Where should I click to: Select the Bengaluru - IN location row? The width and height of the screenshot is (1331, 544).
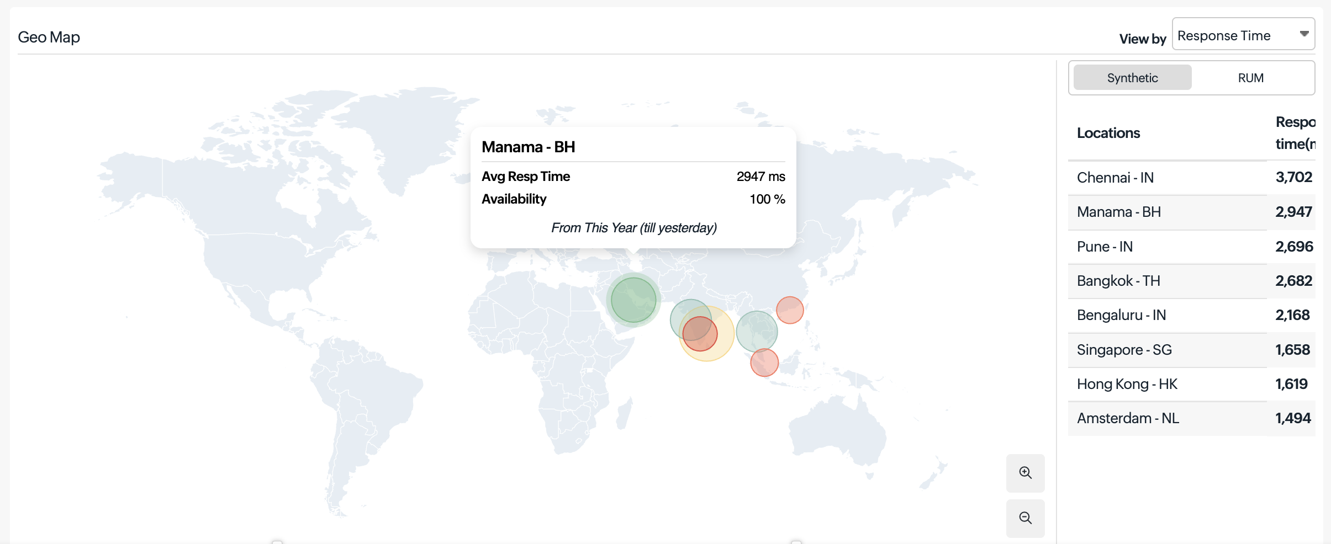[x=1121, y=315]
